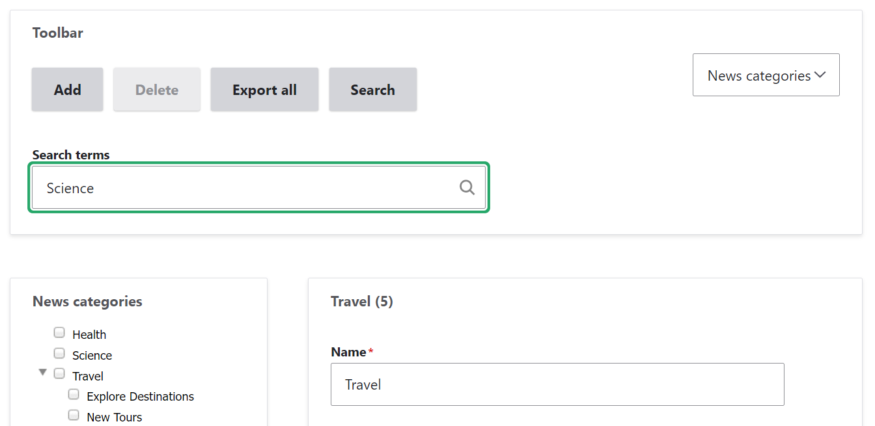Select the Health tree item label
The height and width of the screenshot is (426, 875).
click(89, 334)
